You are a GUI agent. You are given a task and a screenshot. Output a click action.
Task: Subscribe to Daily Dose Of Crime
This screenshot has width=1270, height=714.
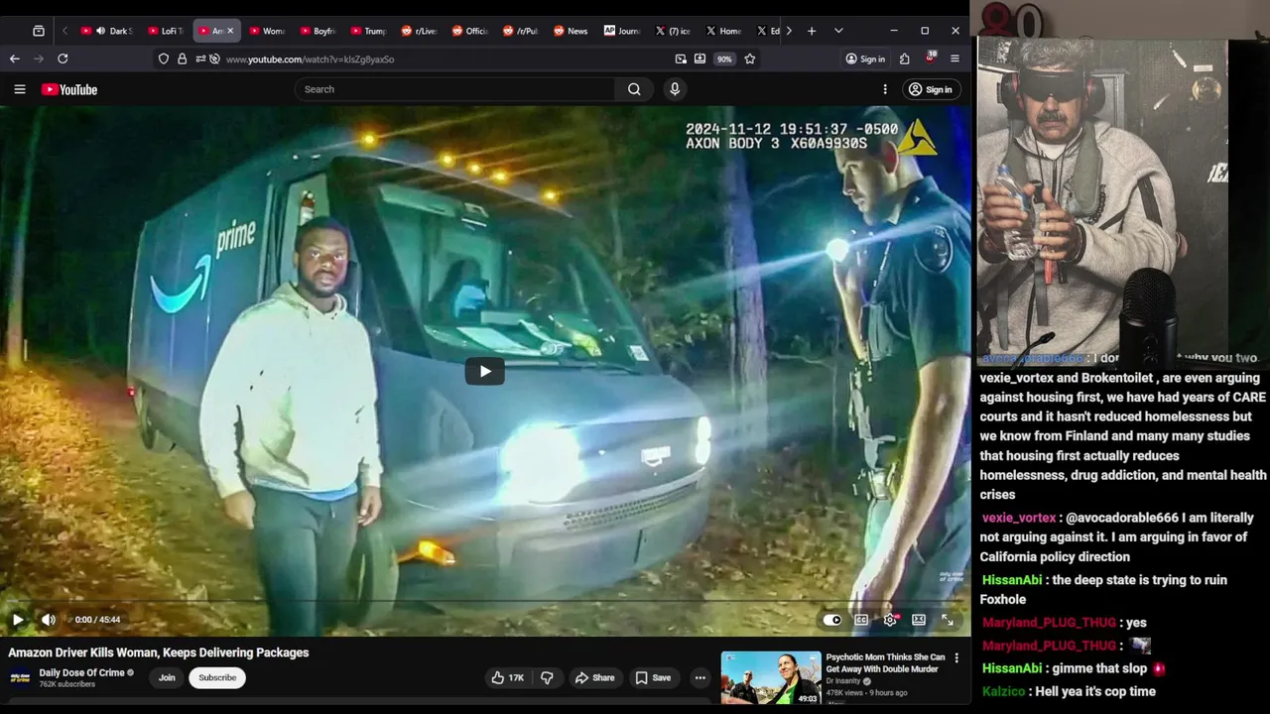(x=217, y=677)
